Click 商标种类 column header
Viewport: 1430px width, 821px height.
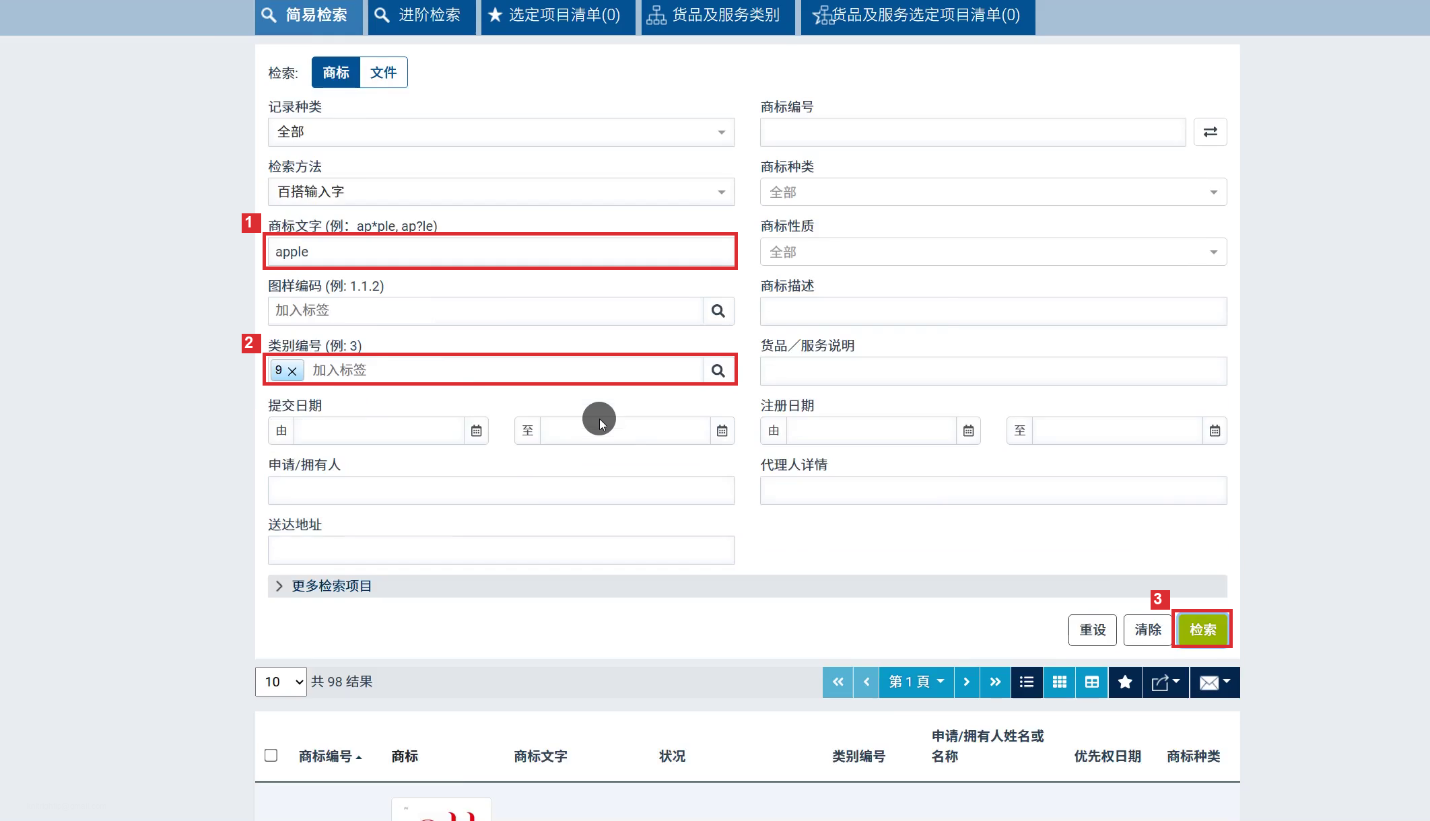tap(1193, 756)
